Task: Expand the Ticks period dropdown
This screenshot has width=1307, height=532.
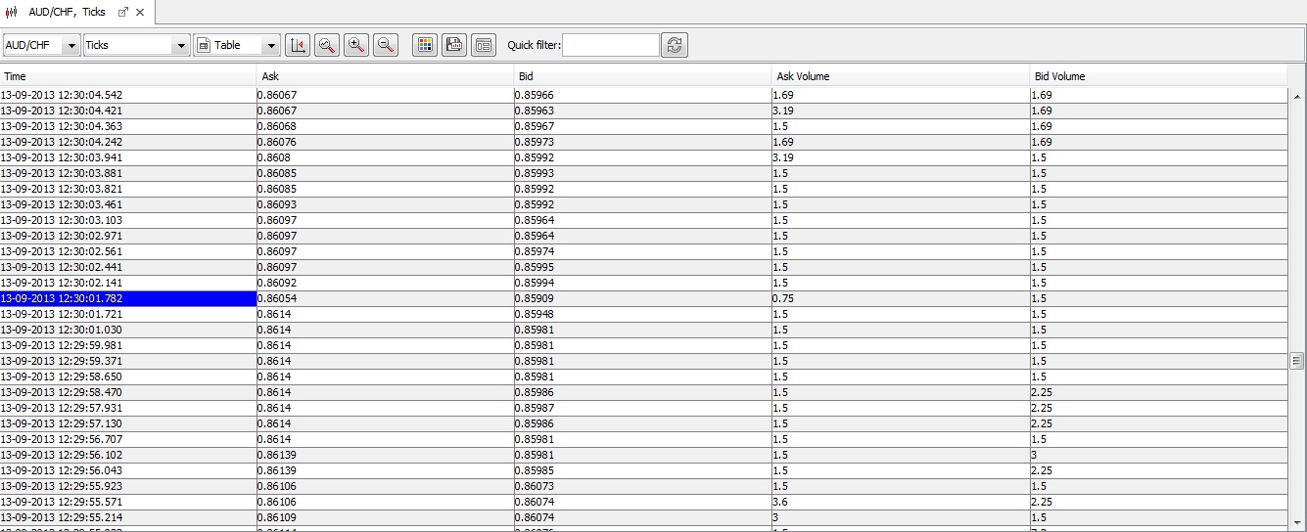Action: (x=180, y=46)
